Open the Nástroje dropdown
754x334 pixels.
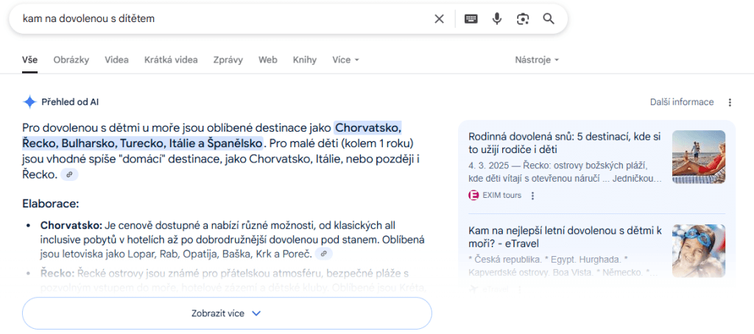pos(537,60)
